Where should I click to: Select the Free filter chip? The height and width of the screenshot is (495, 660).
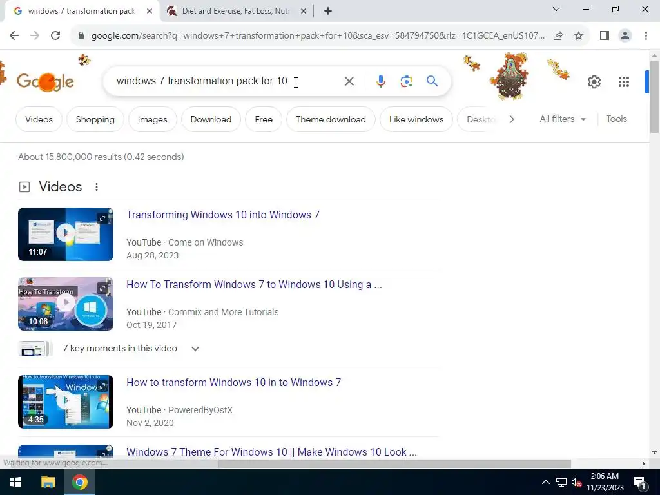264,119
